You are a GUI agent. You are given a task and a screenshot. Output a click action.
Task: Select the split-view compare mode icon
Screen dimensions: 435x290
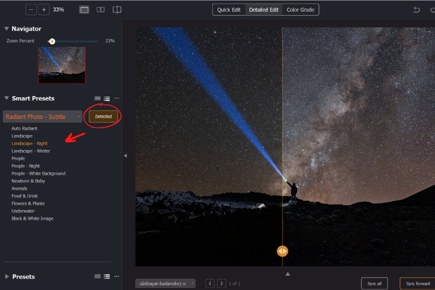(x=117, y=9)
